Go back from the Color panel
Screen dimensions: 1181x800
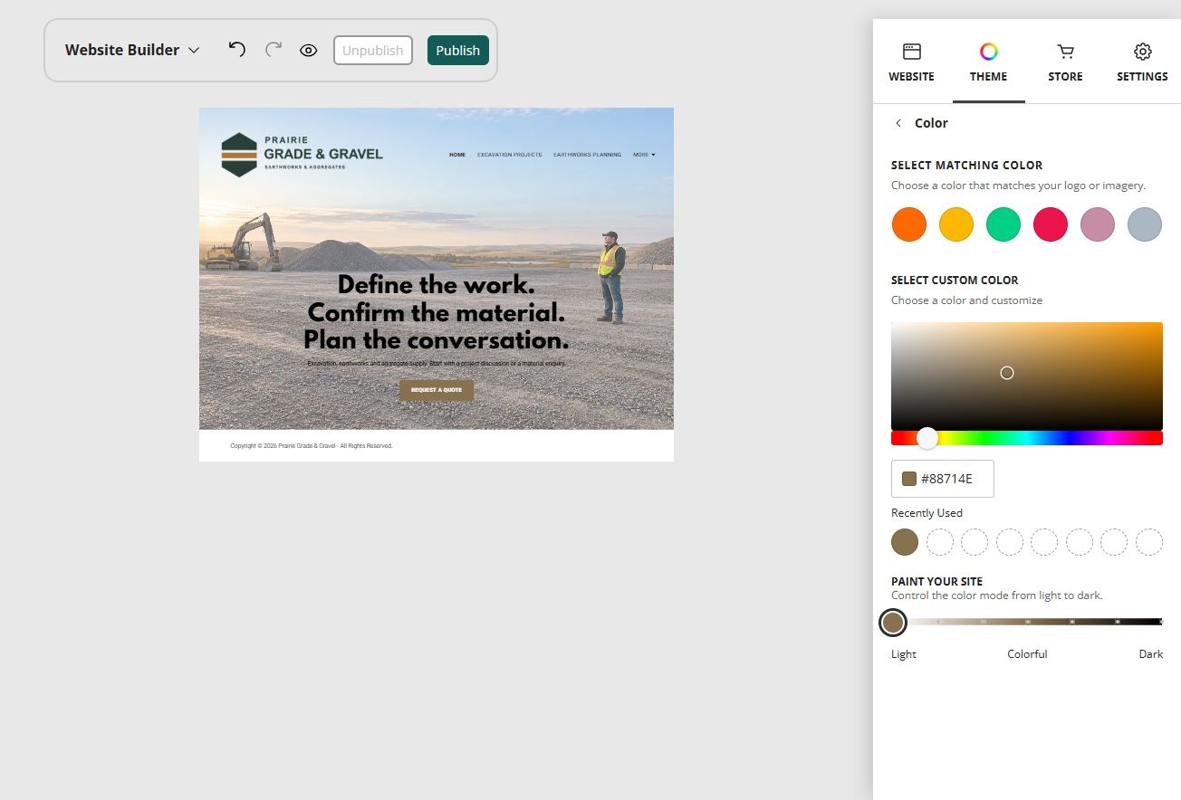click(898, 123)
